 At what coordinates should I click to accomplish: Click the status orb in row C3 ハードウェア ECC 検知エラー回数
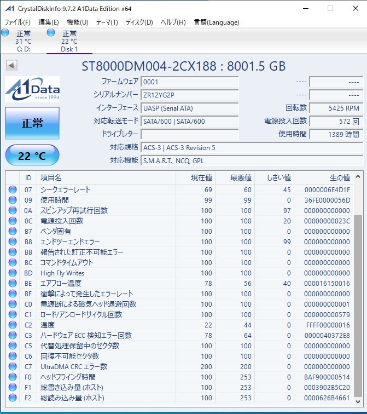[x=13, y=335]
